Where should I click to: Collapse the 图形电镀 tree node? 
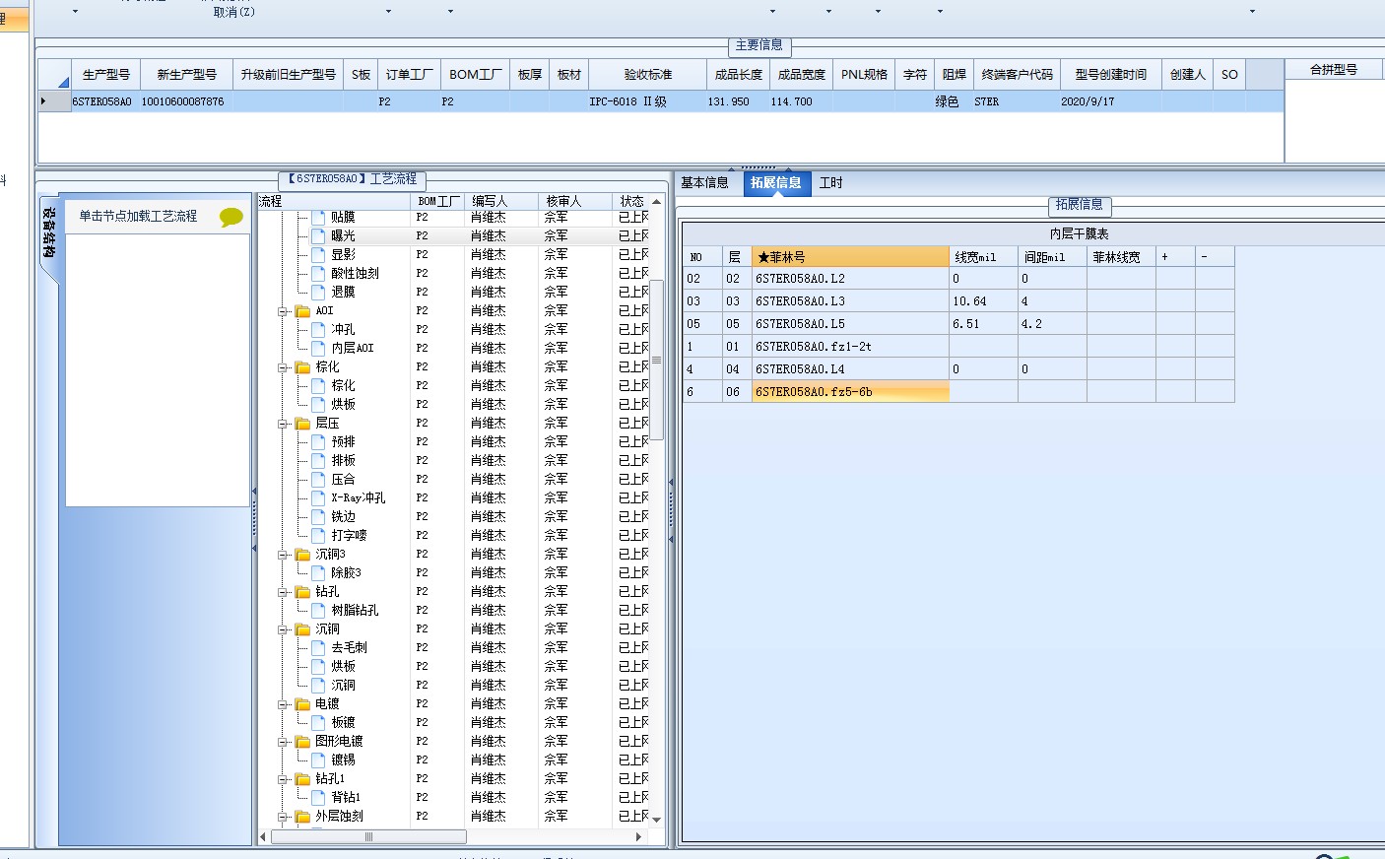(x=283, y=742)
